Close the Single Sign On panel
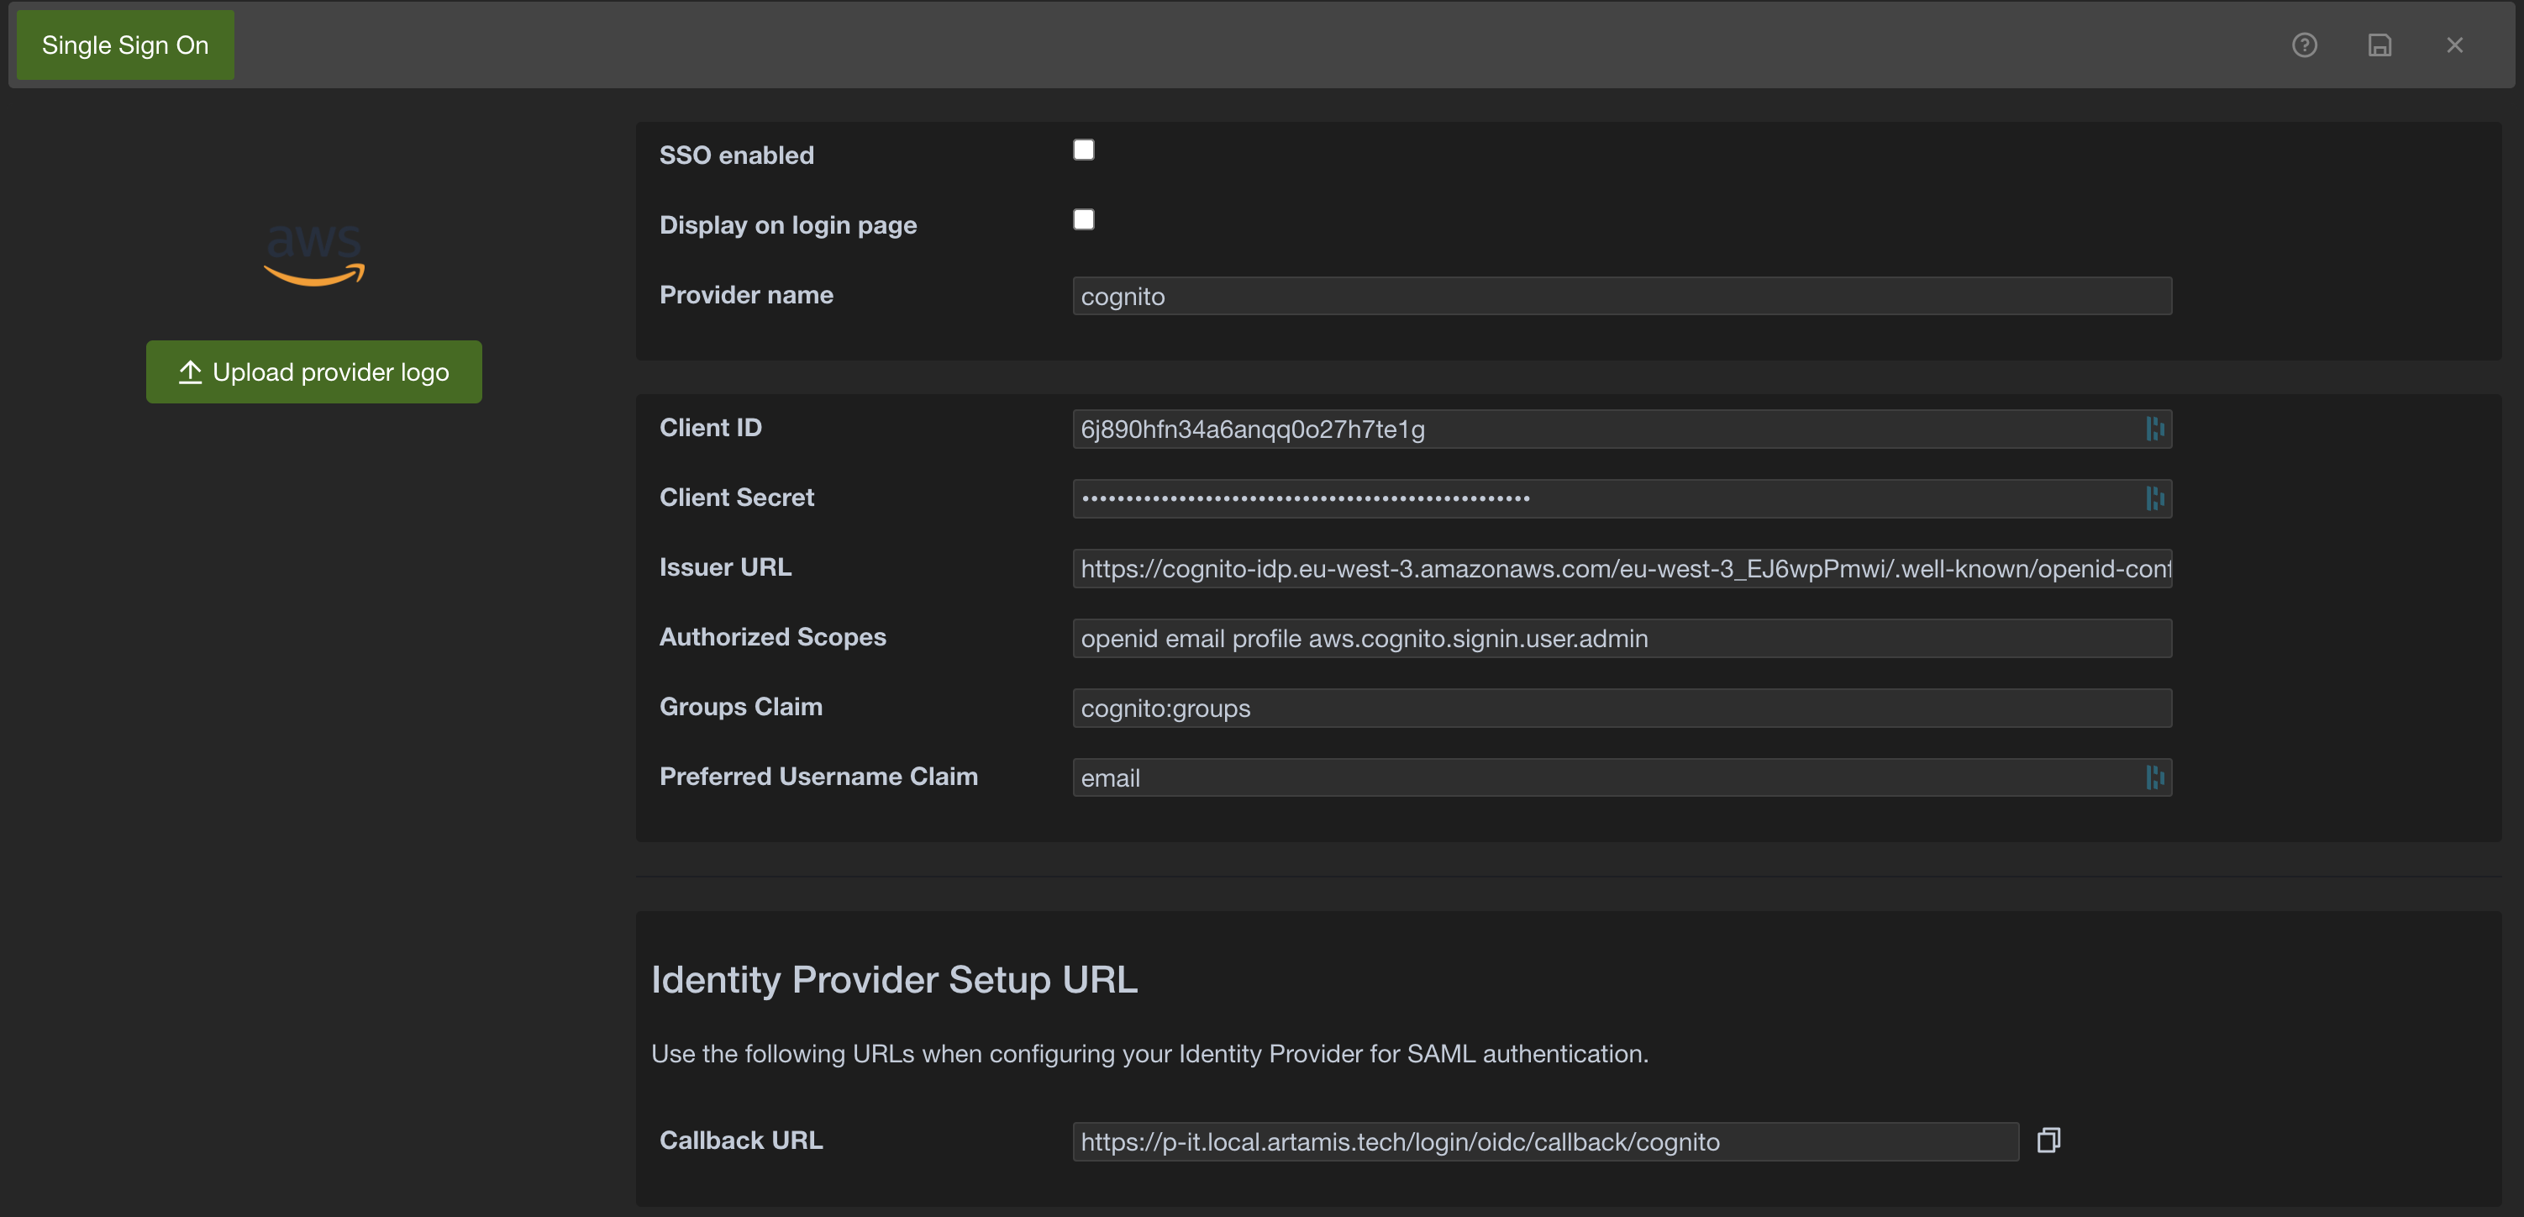This screenshot has width=2524, height=1217. [x=2454, y=45]
